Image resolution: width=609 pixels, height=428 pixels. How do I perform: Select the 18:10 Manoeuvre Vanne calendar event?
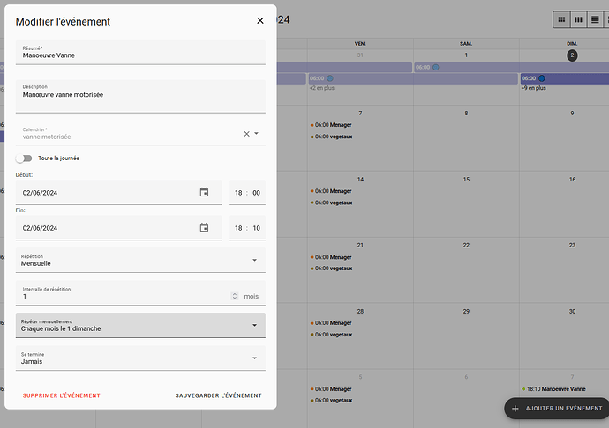(x=555, y=388)
